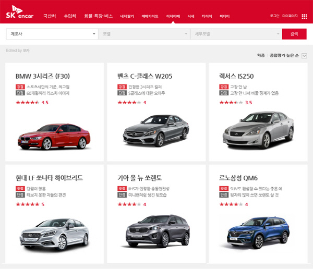Click the Lexus 3.5 star rating
313x269 pixels.
click(x=236, y=103)
